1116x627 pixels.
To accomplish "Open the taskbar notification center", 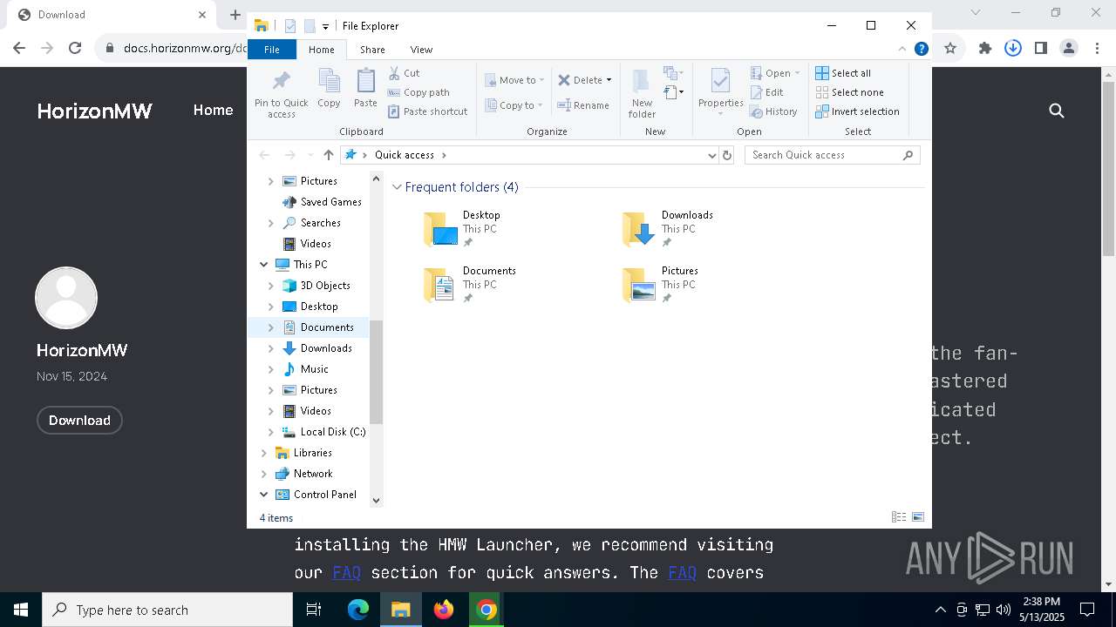I will point(1087,610).
